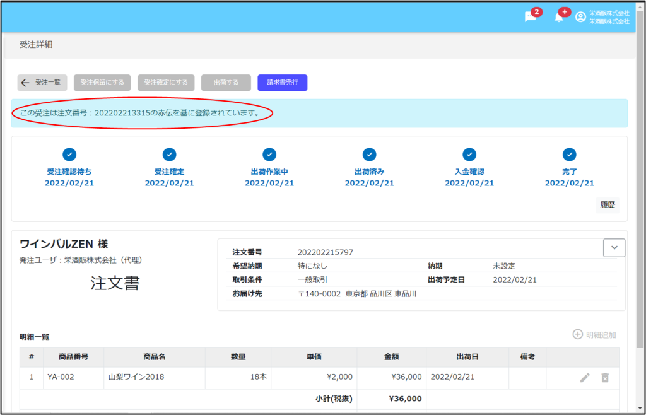This screenshot has width=646, height=415.
Task: Click the subtotal ¥36,000 in 小計 row
Action: (x=405, y=399)
